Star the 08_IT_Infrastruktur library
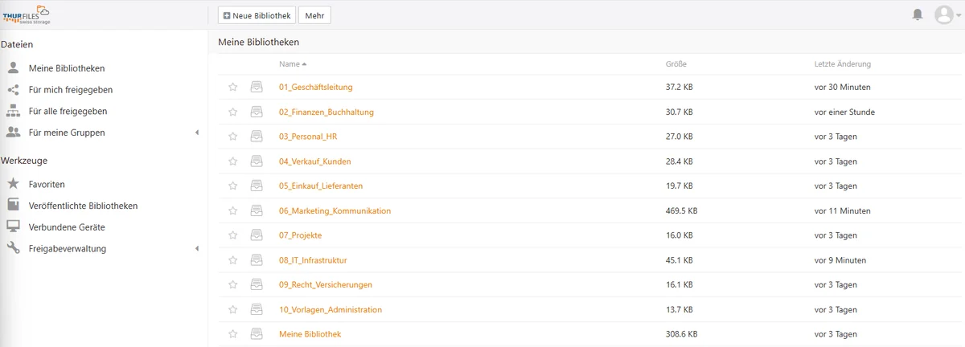 coord(233,260)
